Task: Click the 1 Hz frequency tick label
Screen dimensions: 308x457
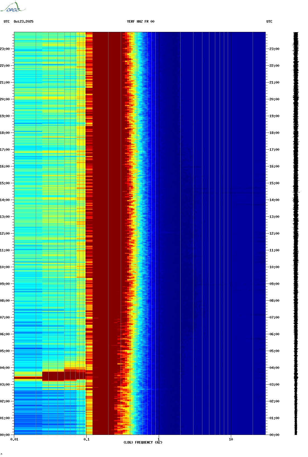Action: coord(159,439)
